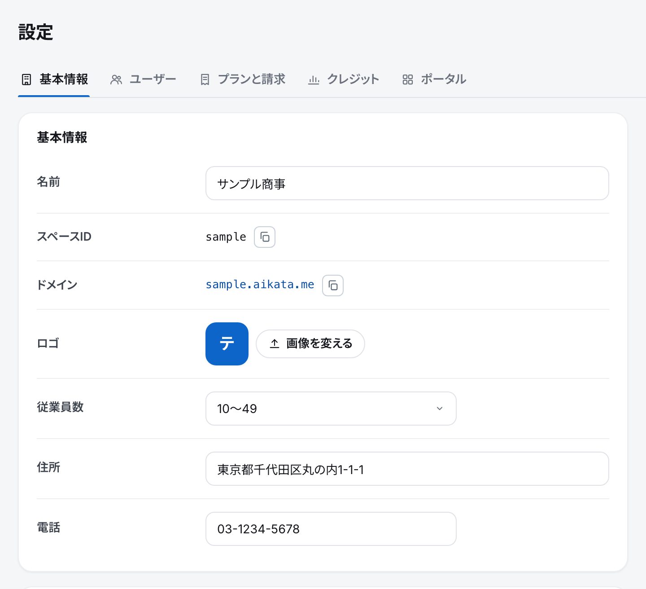Image resolution: width=646 pixels, height=589 pixels.
Task: Open the ポータル tab
Action: point(434,79)
